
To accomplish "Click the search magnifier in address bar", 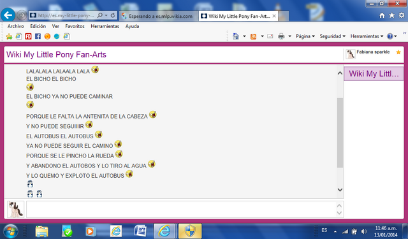I will coord(99,15).
